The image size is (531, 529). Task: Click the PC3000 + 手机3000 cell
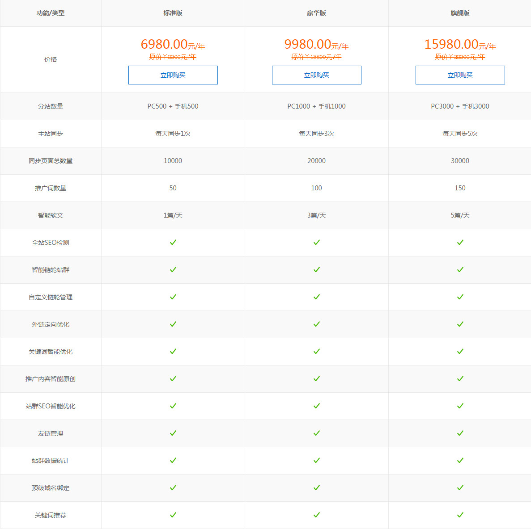click(460, 106)
